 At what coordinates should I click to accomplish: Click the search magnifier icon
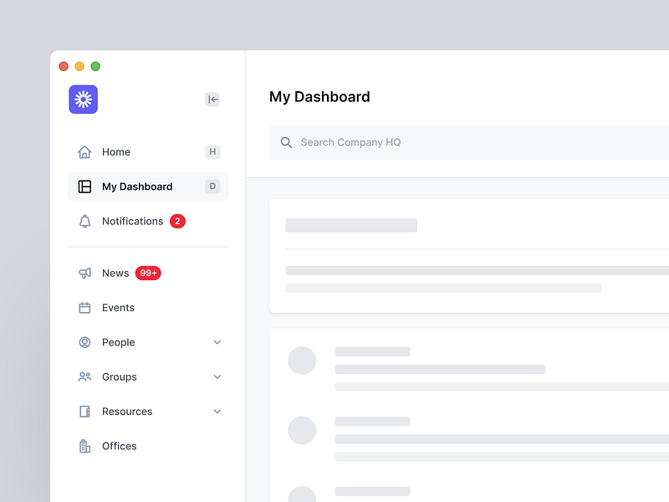pos(286,142)
